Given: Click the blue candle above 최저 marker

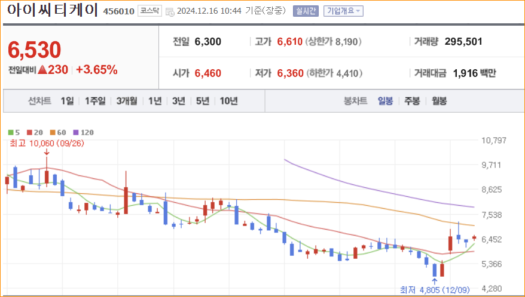Looking at the screenshot, I should click(x=435, y=270).
